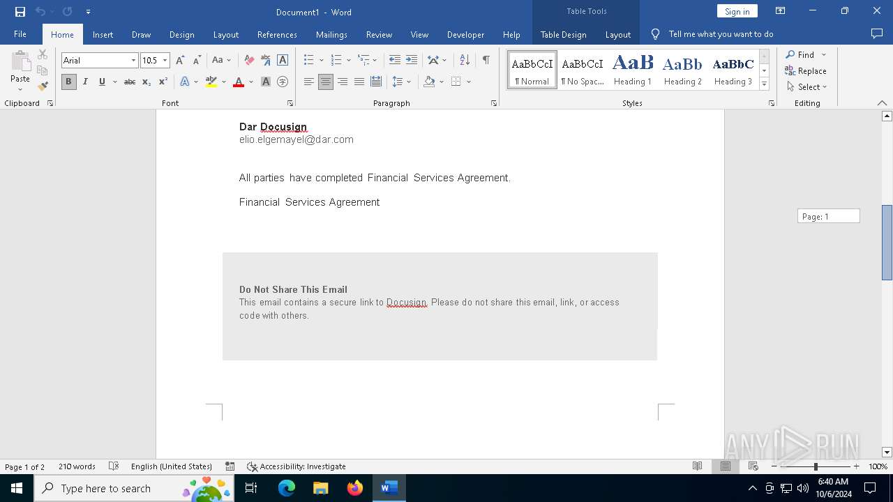Toggle Center alignment
Screen dimensions: 893x502
click(326, 82)
